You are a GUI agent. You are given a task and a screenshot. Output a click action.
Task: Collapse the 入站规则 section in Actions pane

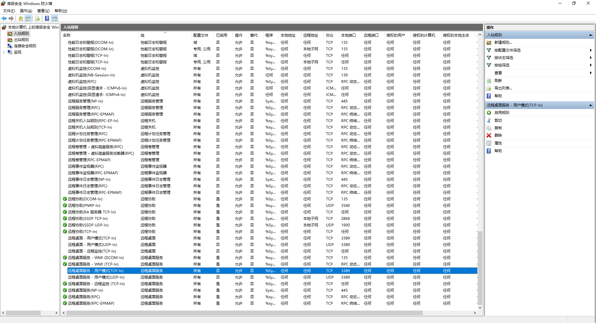(590, 34)
